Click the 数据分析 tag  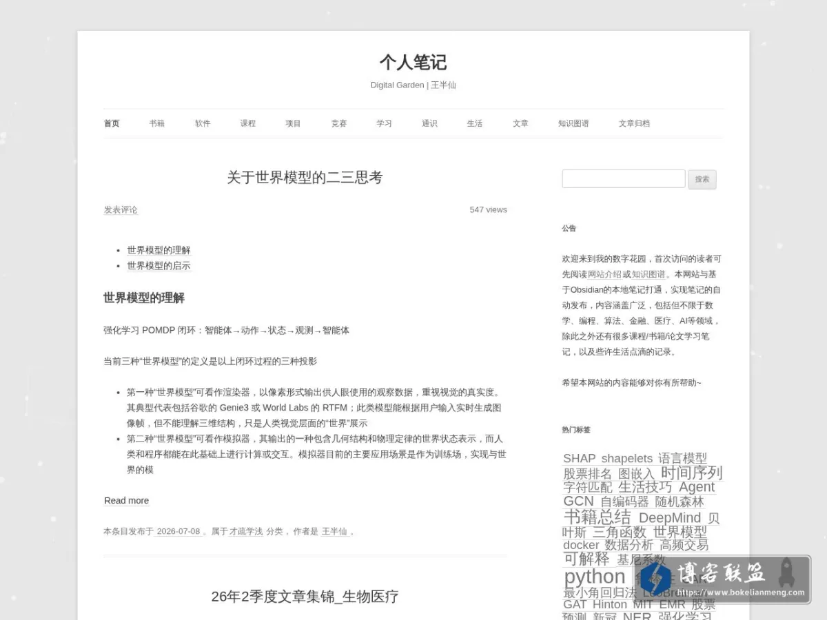pyautogui.click(x=629, y=545)
